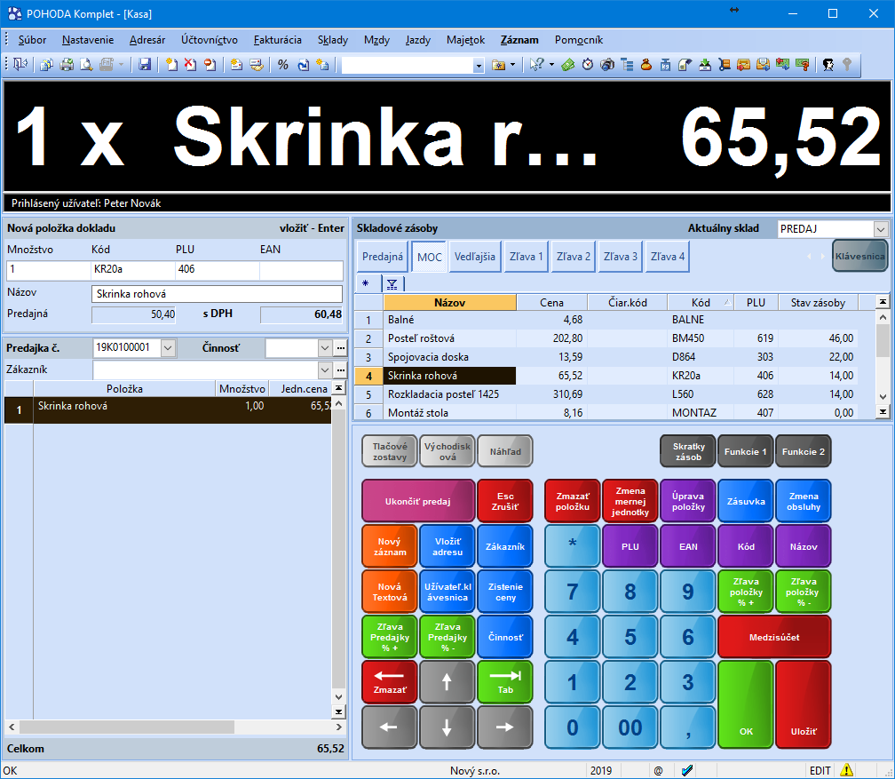Expand the Zákazník dropdown arrow
This screenshot has height=779, width=895.
[324, 369]
